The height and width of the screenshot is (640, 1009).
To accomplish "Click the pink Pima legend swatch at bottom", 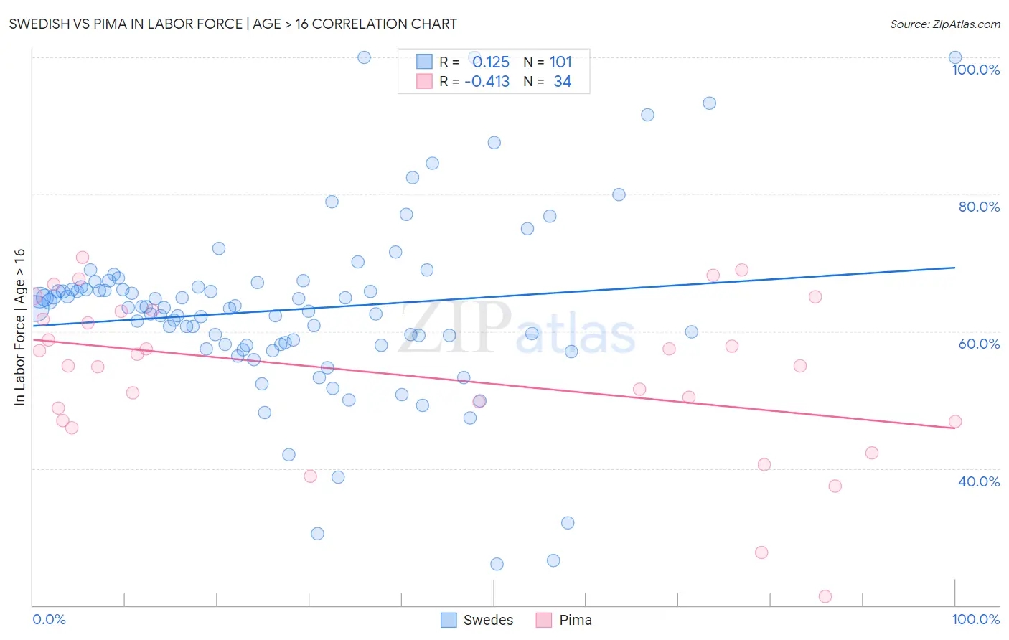I will tap(543, 620).
